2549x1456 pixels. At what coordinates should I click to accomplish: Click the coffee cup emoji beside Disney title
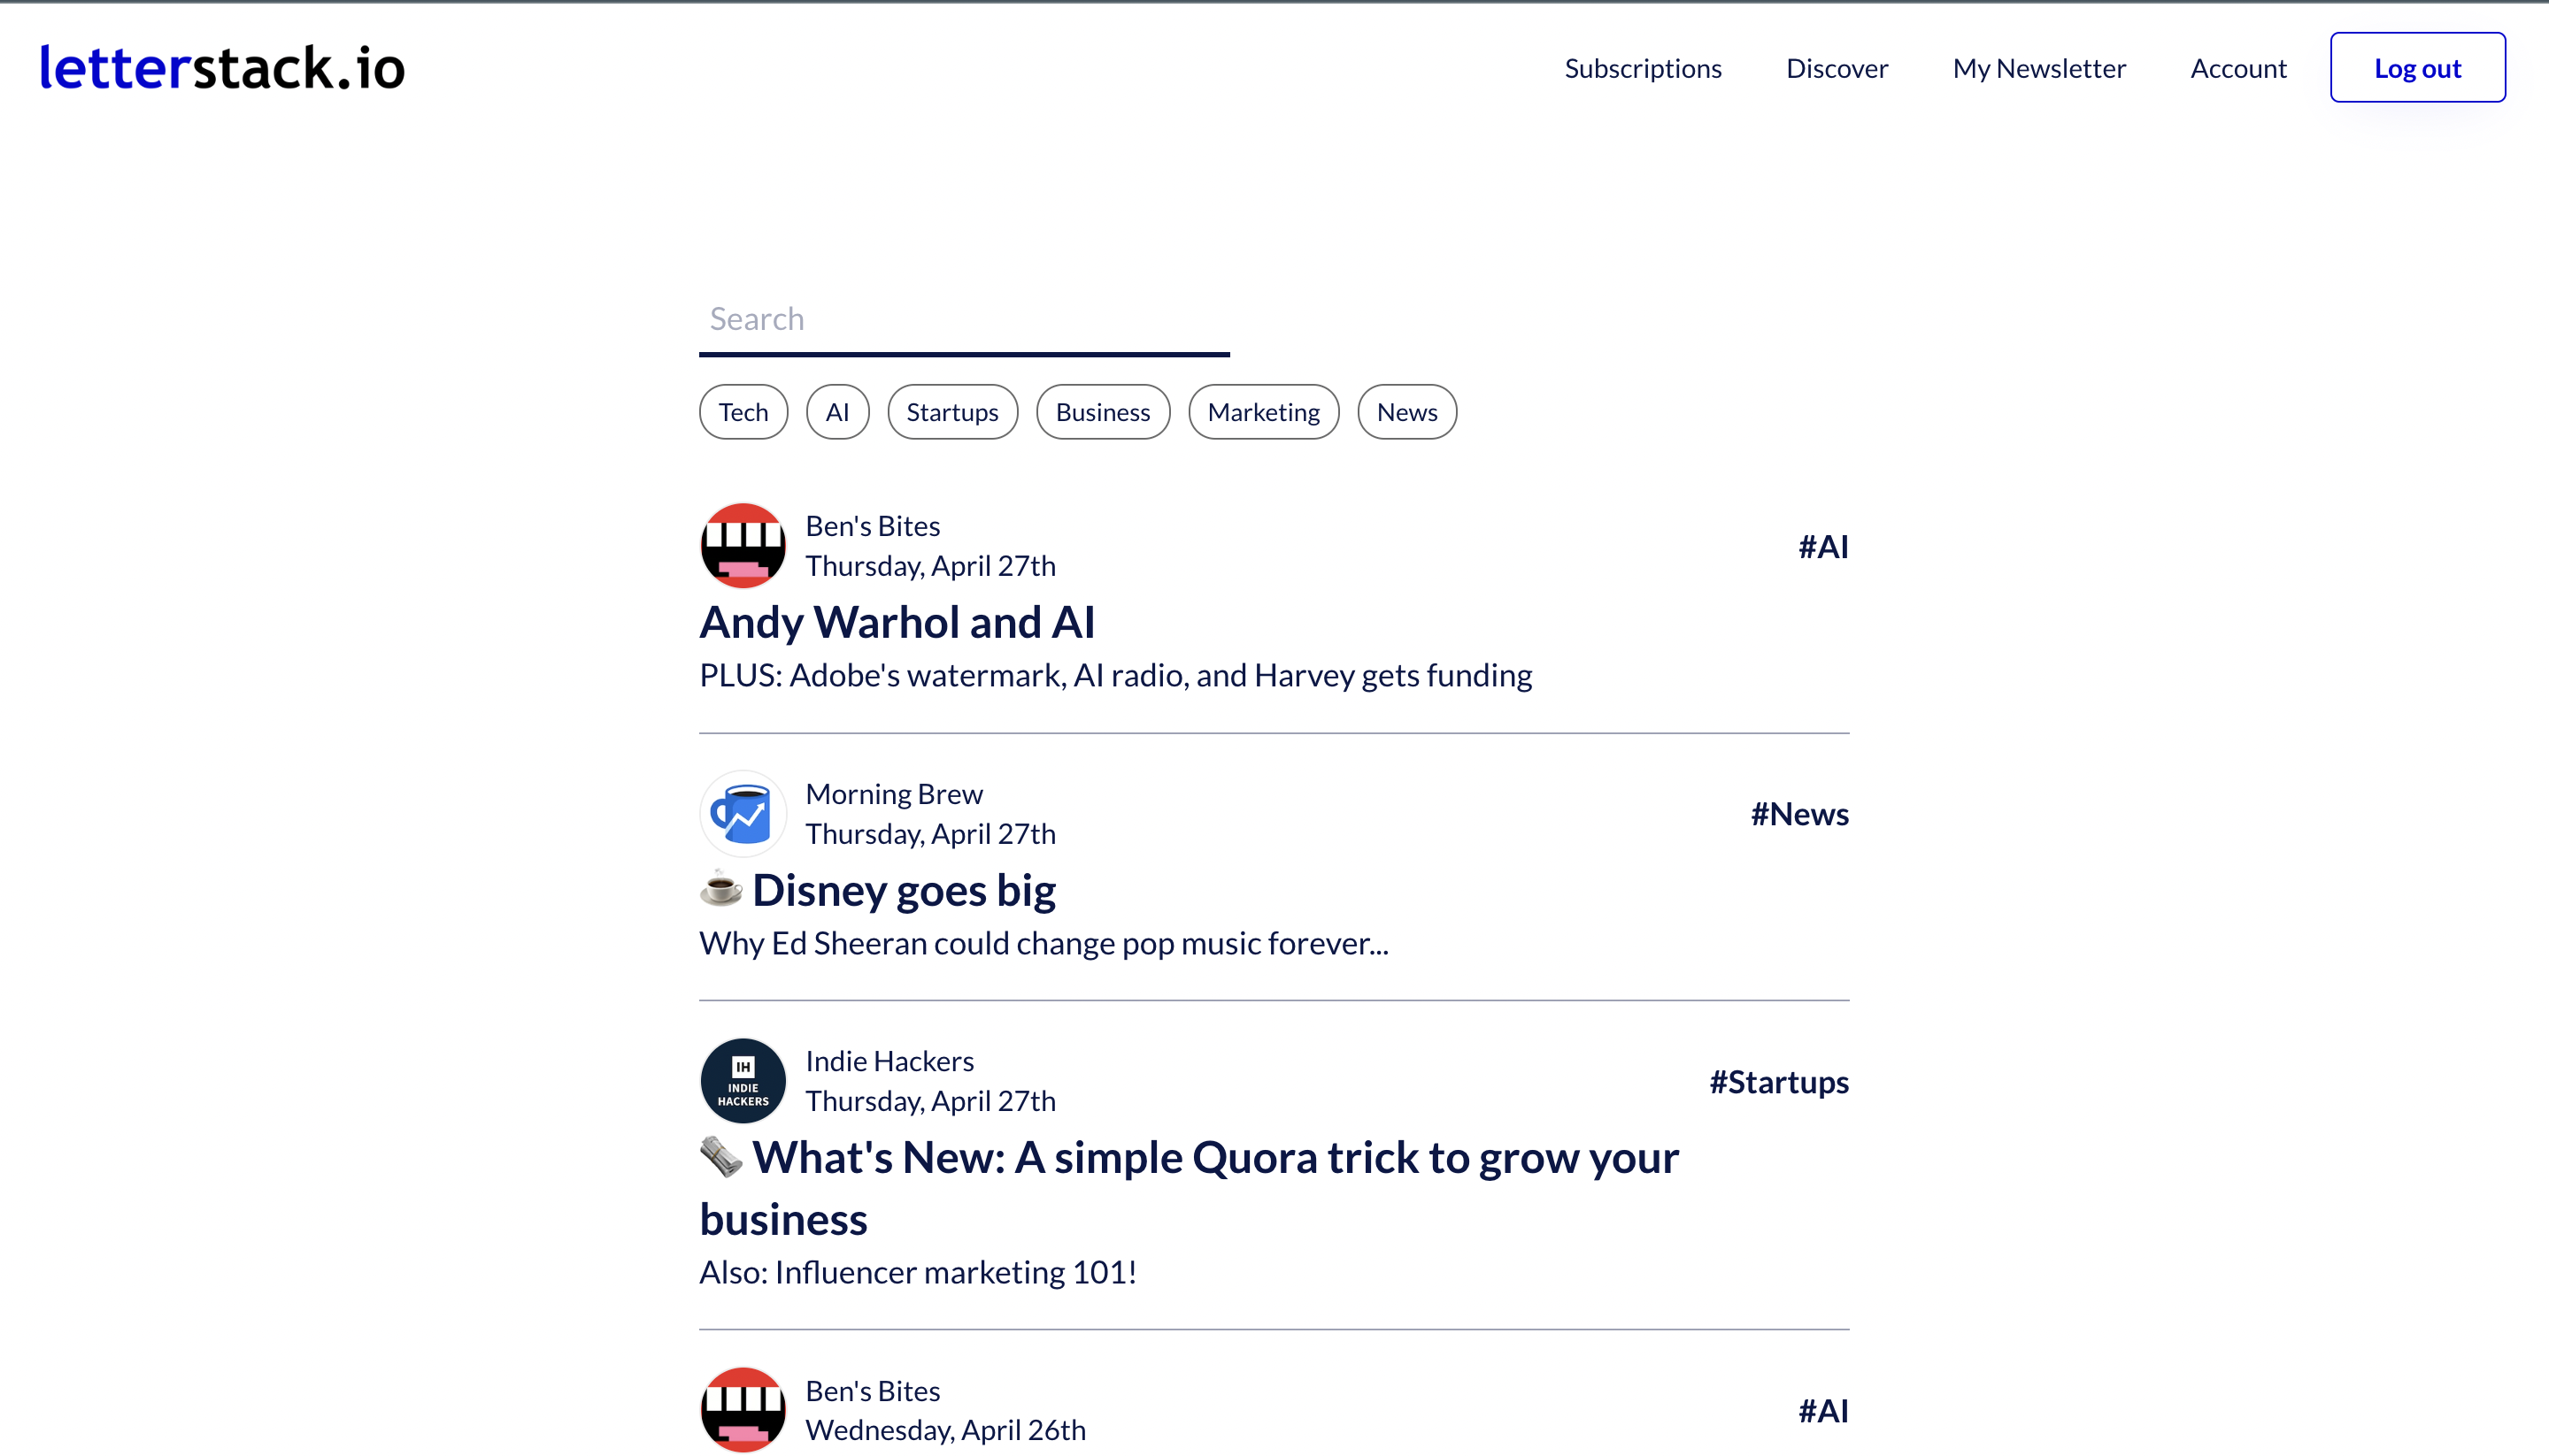(x=720, y=889)
